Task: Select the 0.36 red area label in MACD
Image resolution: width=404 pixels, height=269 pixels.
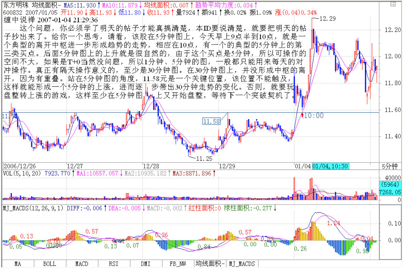Action: pos(161,235)
